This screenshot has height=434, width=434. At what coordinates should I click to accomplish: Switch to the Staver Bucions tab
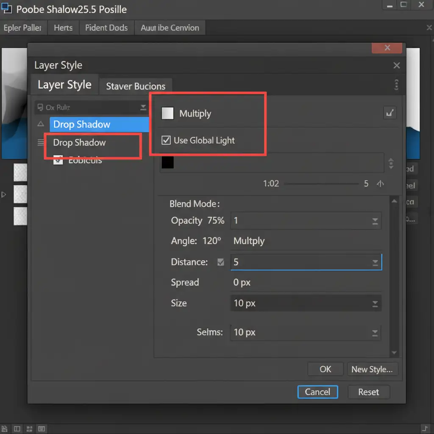click(136, 86)
